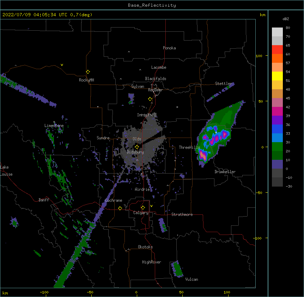Click the white asterisk marker above Limestone
This screenshot has width=304, height=297.
point(54,122)
